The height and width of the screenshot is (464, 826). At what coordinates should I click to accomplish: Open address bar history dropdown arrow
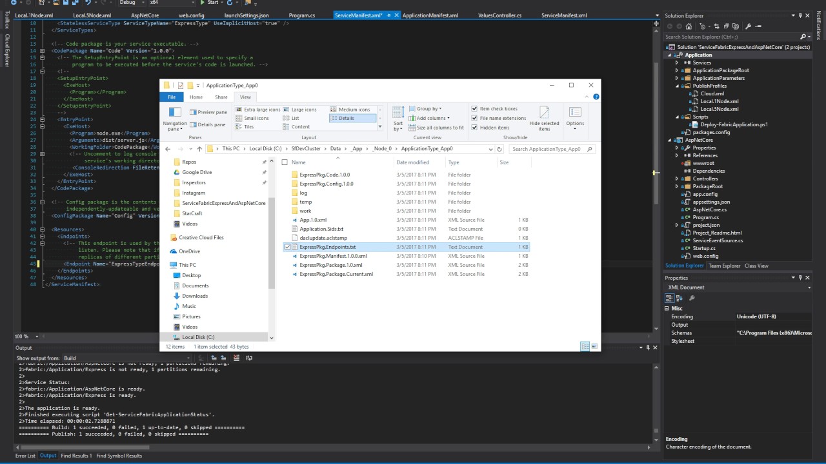pyautogui.click(x=490, y=149)
